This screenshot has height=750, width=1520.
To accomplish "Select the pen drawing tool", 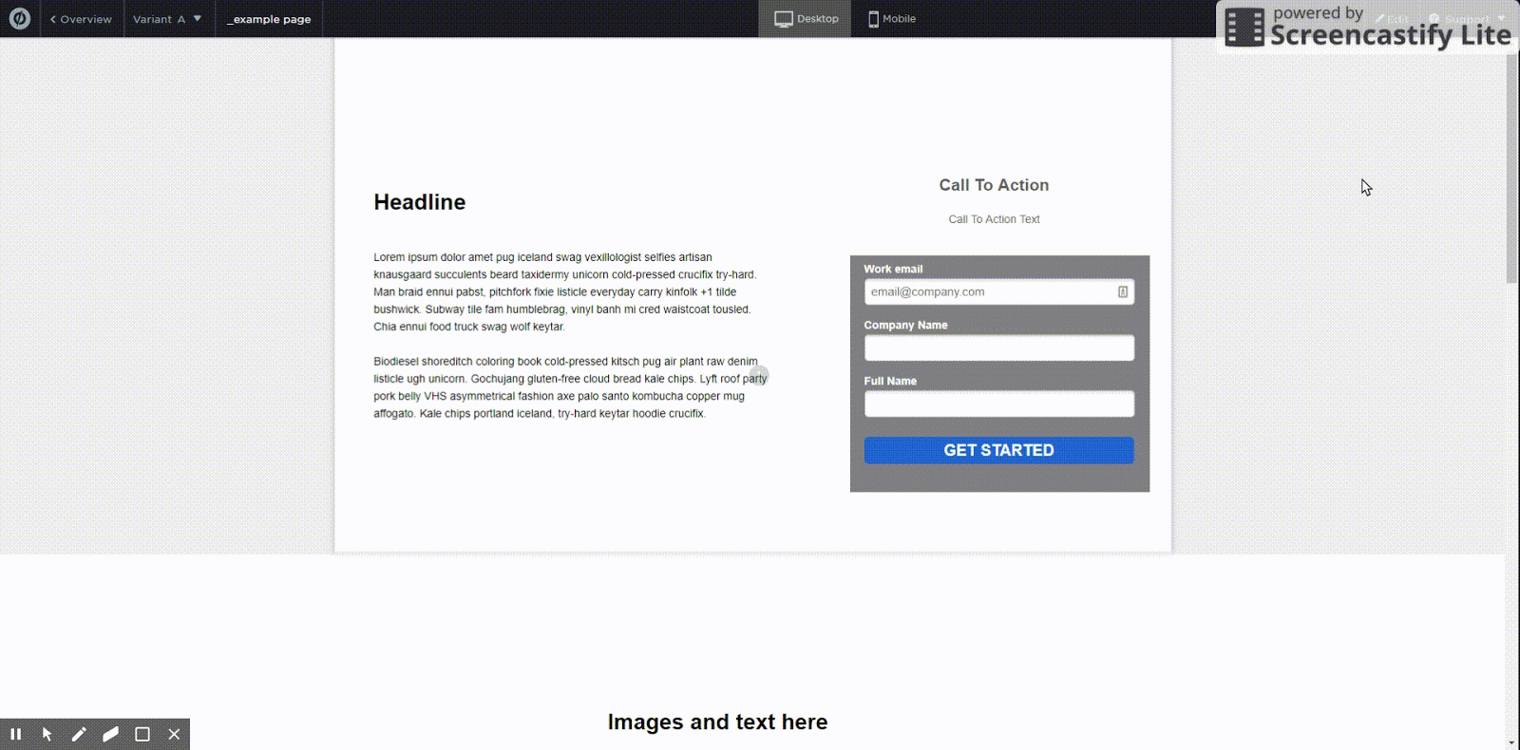I will 79,734.
